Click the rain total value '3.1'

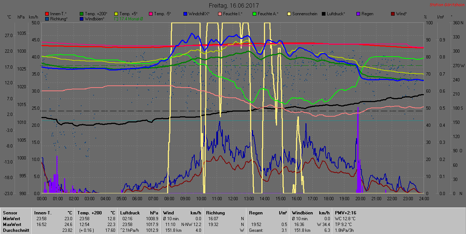[285, 230]
